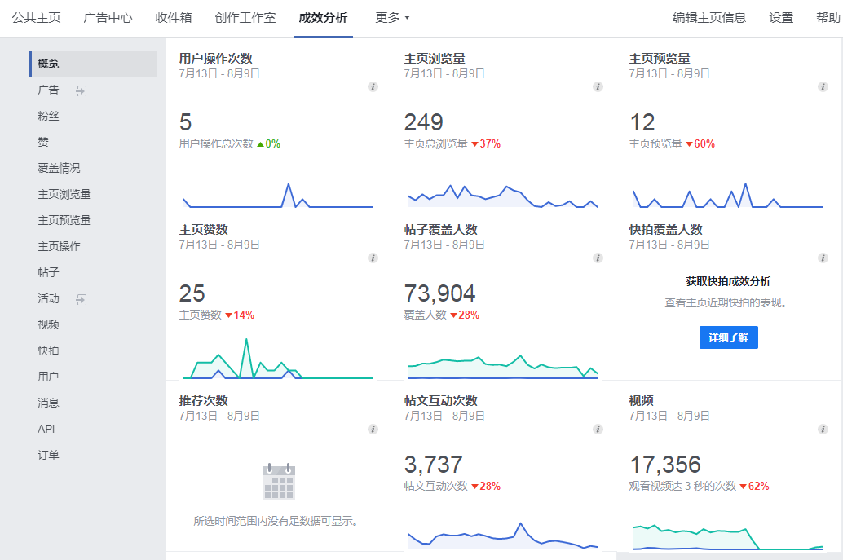Click info icon on 视频 card
Image resolution: width=843 pixels, height=560 pixels.
[x=823, y=429]
